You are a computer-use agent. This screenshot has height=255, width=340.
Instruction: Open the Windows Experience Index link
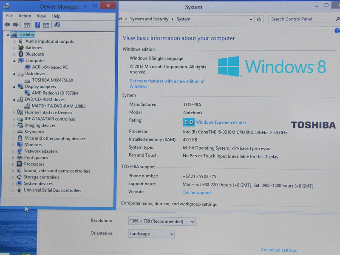click(x=221, y=122)
